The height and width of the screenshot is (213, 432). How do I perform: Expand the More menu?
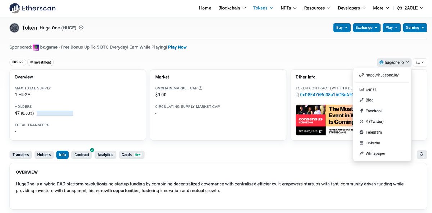pyautogui.click(x=381, y=8)
